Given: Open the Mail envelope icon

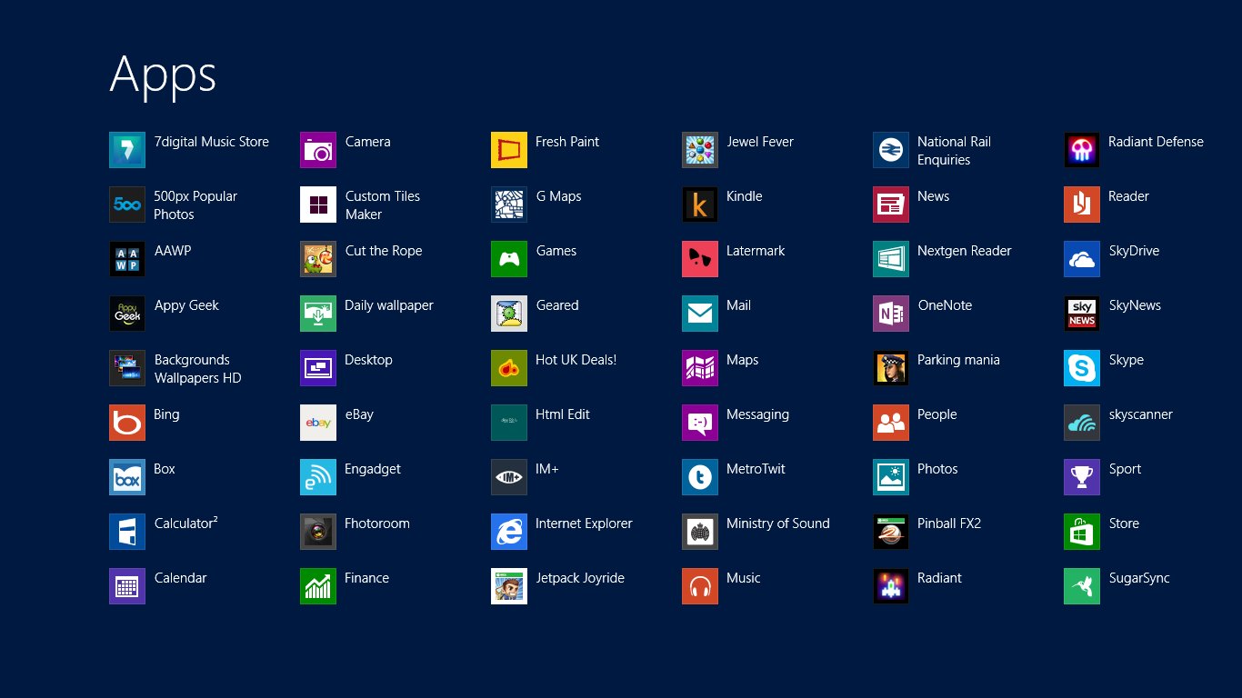Looking at the screenshot, I should tap(700, 314).
